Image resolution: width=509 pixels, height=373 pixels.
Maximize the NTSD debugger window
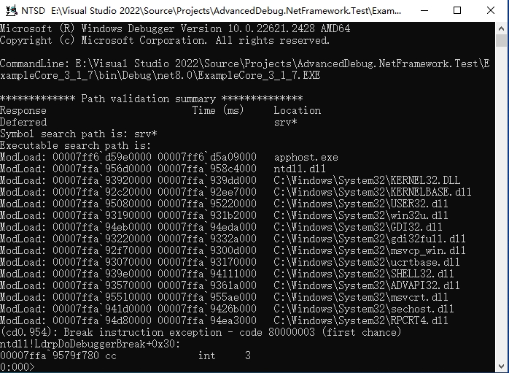[x=457, y=11]
